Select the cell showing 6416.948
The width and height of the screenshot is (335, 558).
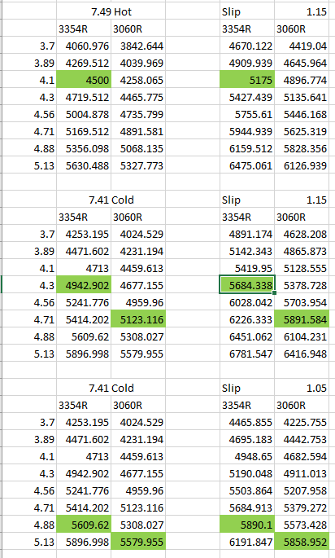pyautogui.click(x=302, y=354)
